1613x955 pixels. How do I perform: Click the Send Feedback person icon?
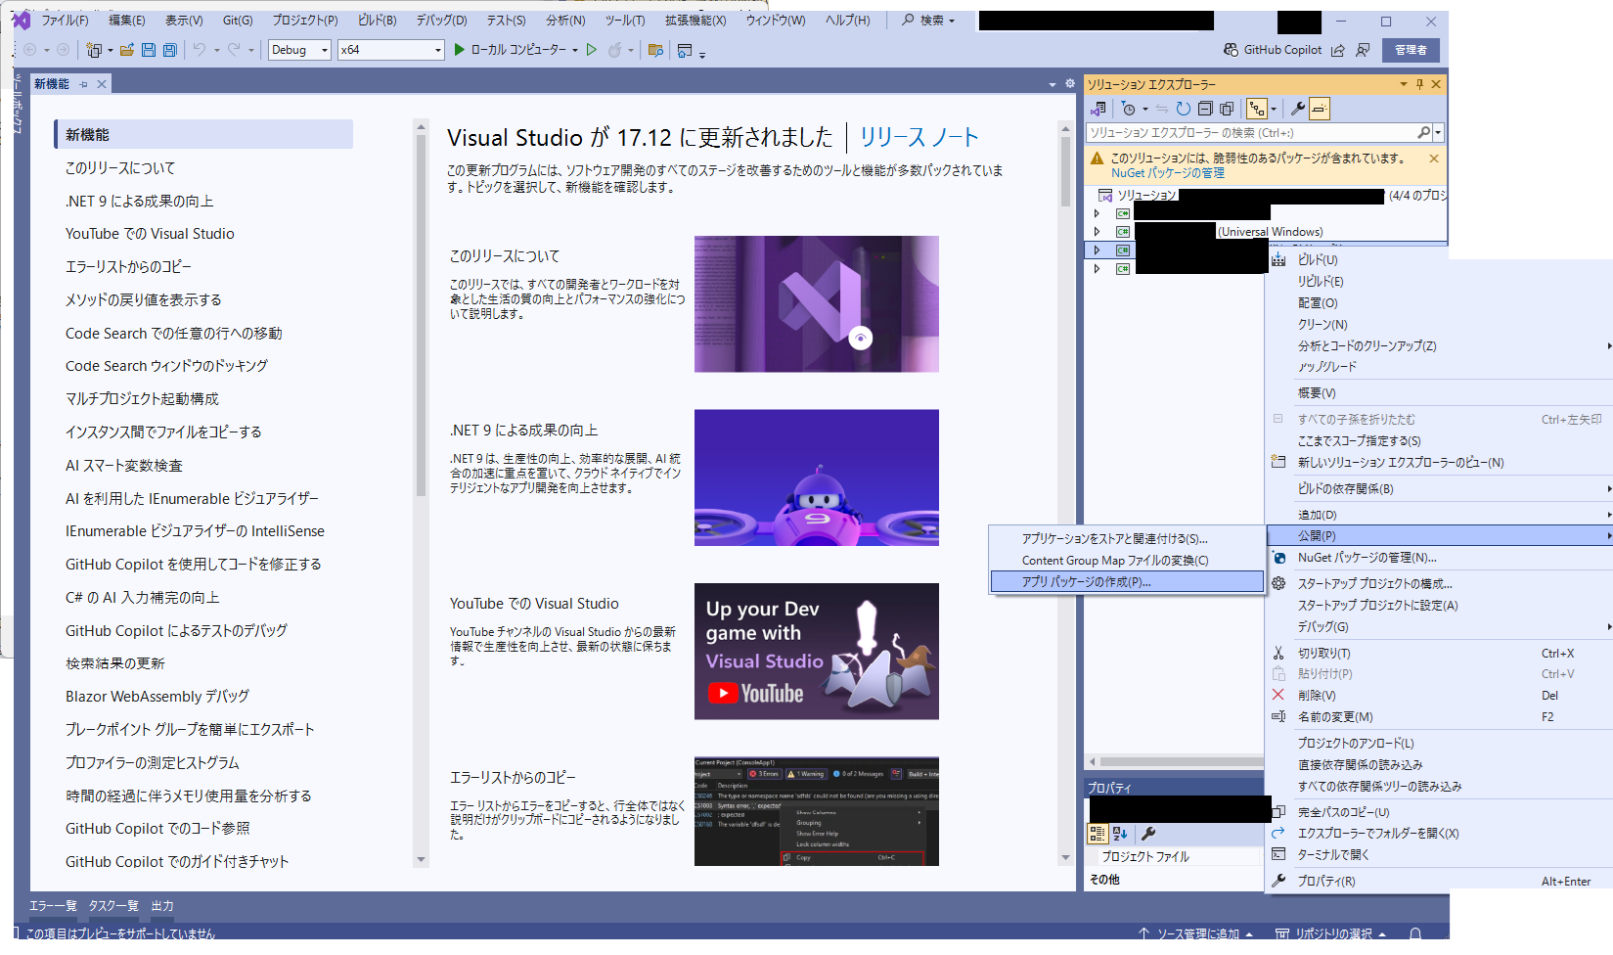coord(1363,50)
